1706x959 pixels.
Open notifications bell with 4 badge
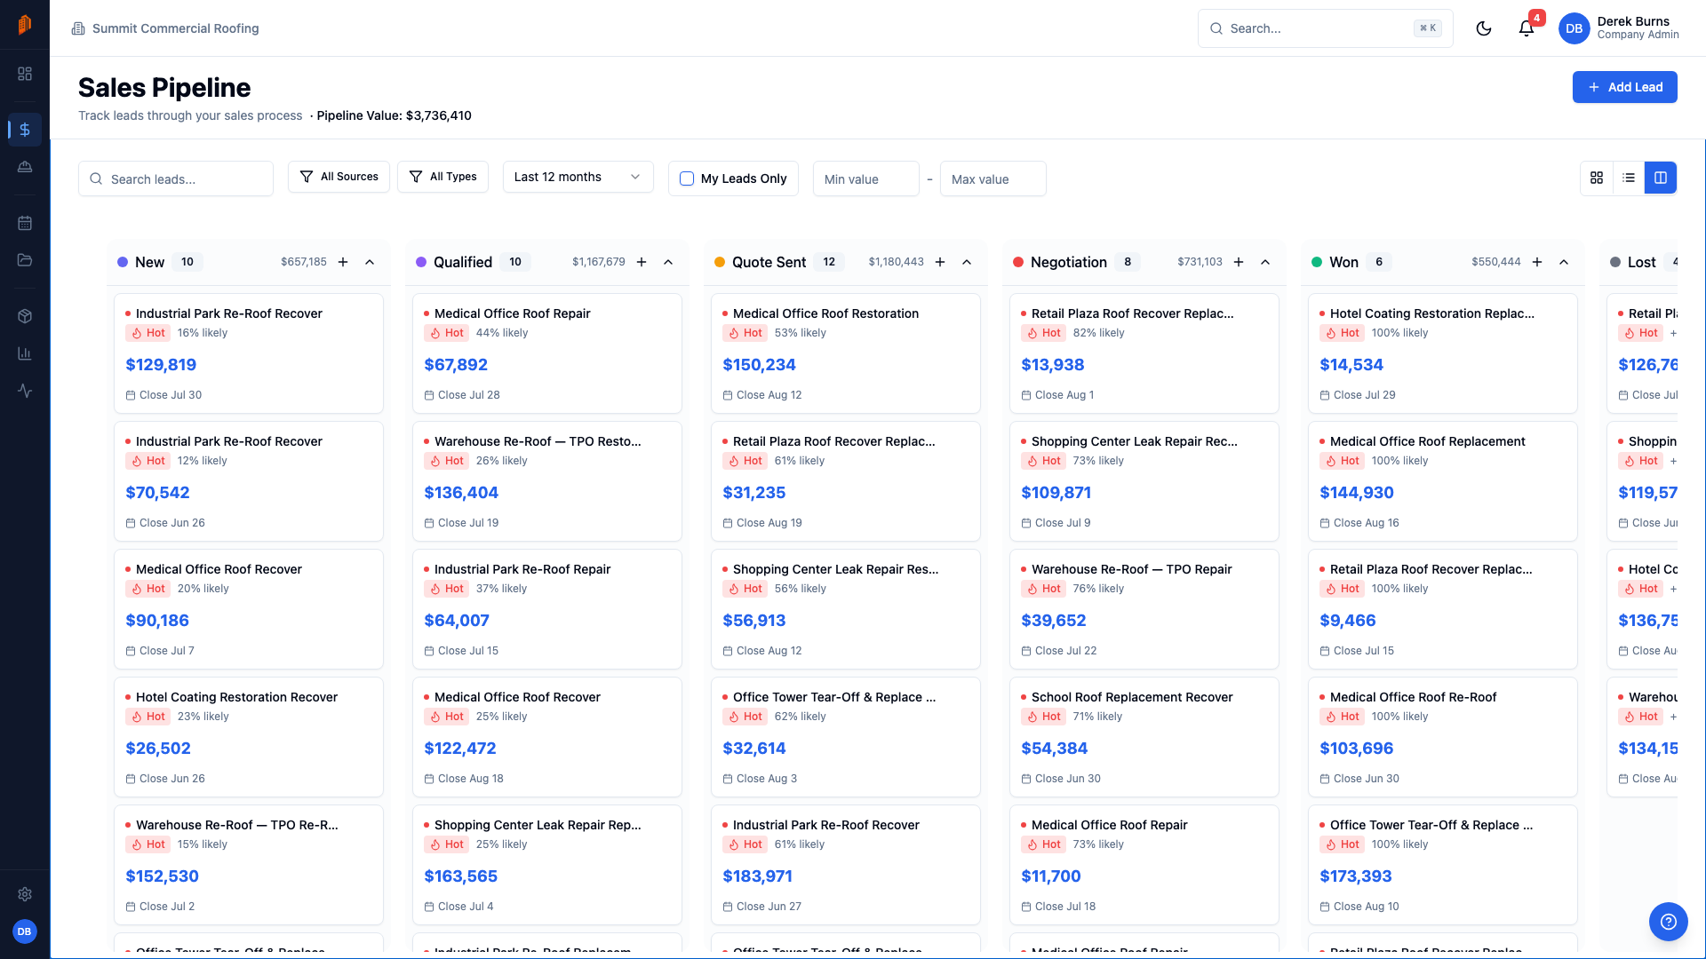[1527, 28]
